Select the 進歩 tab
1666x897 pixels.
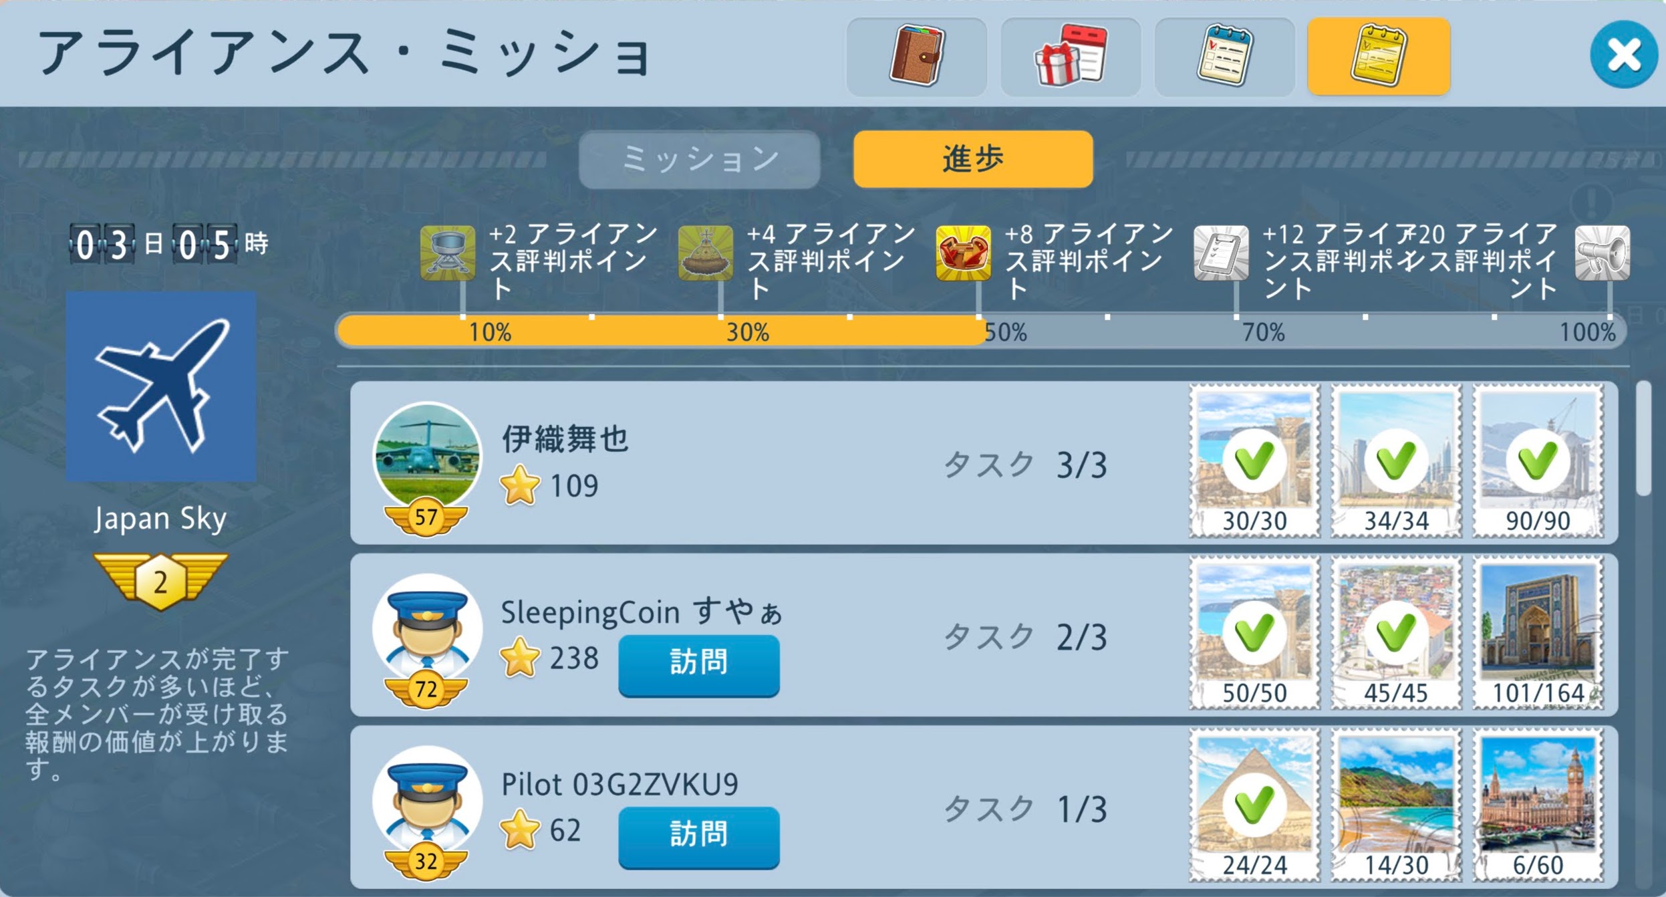[973, 160]
